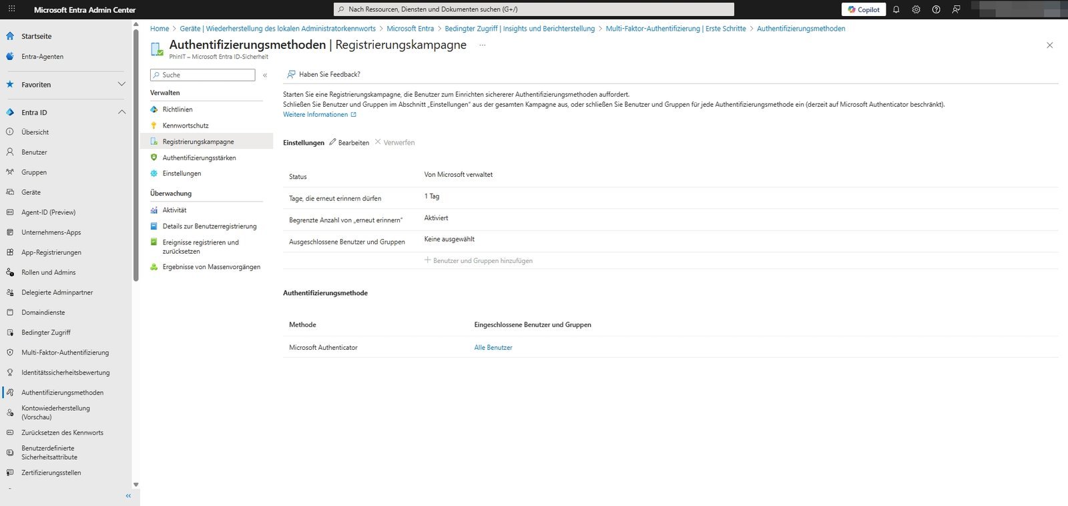Open the notifications bell icon
Screen dimensions: 1068x506
point(896,9)
